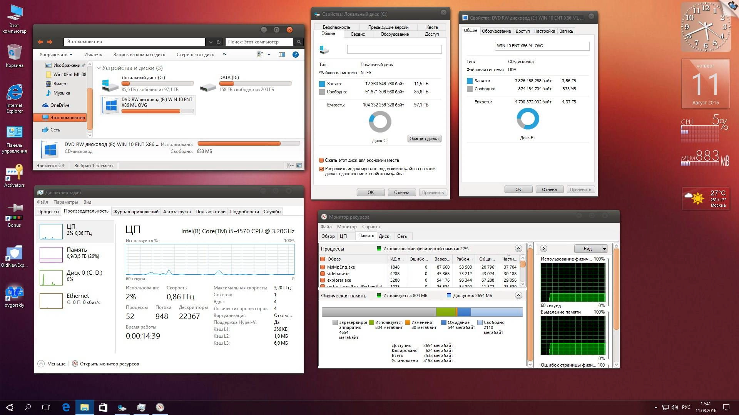Open the Activators desktop icon
Image resolution: width=739 pixels, height=415 pixels.
tap(14, 173)
